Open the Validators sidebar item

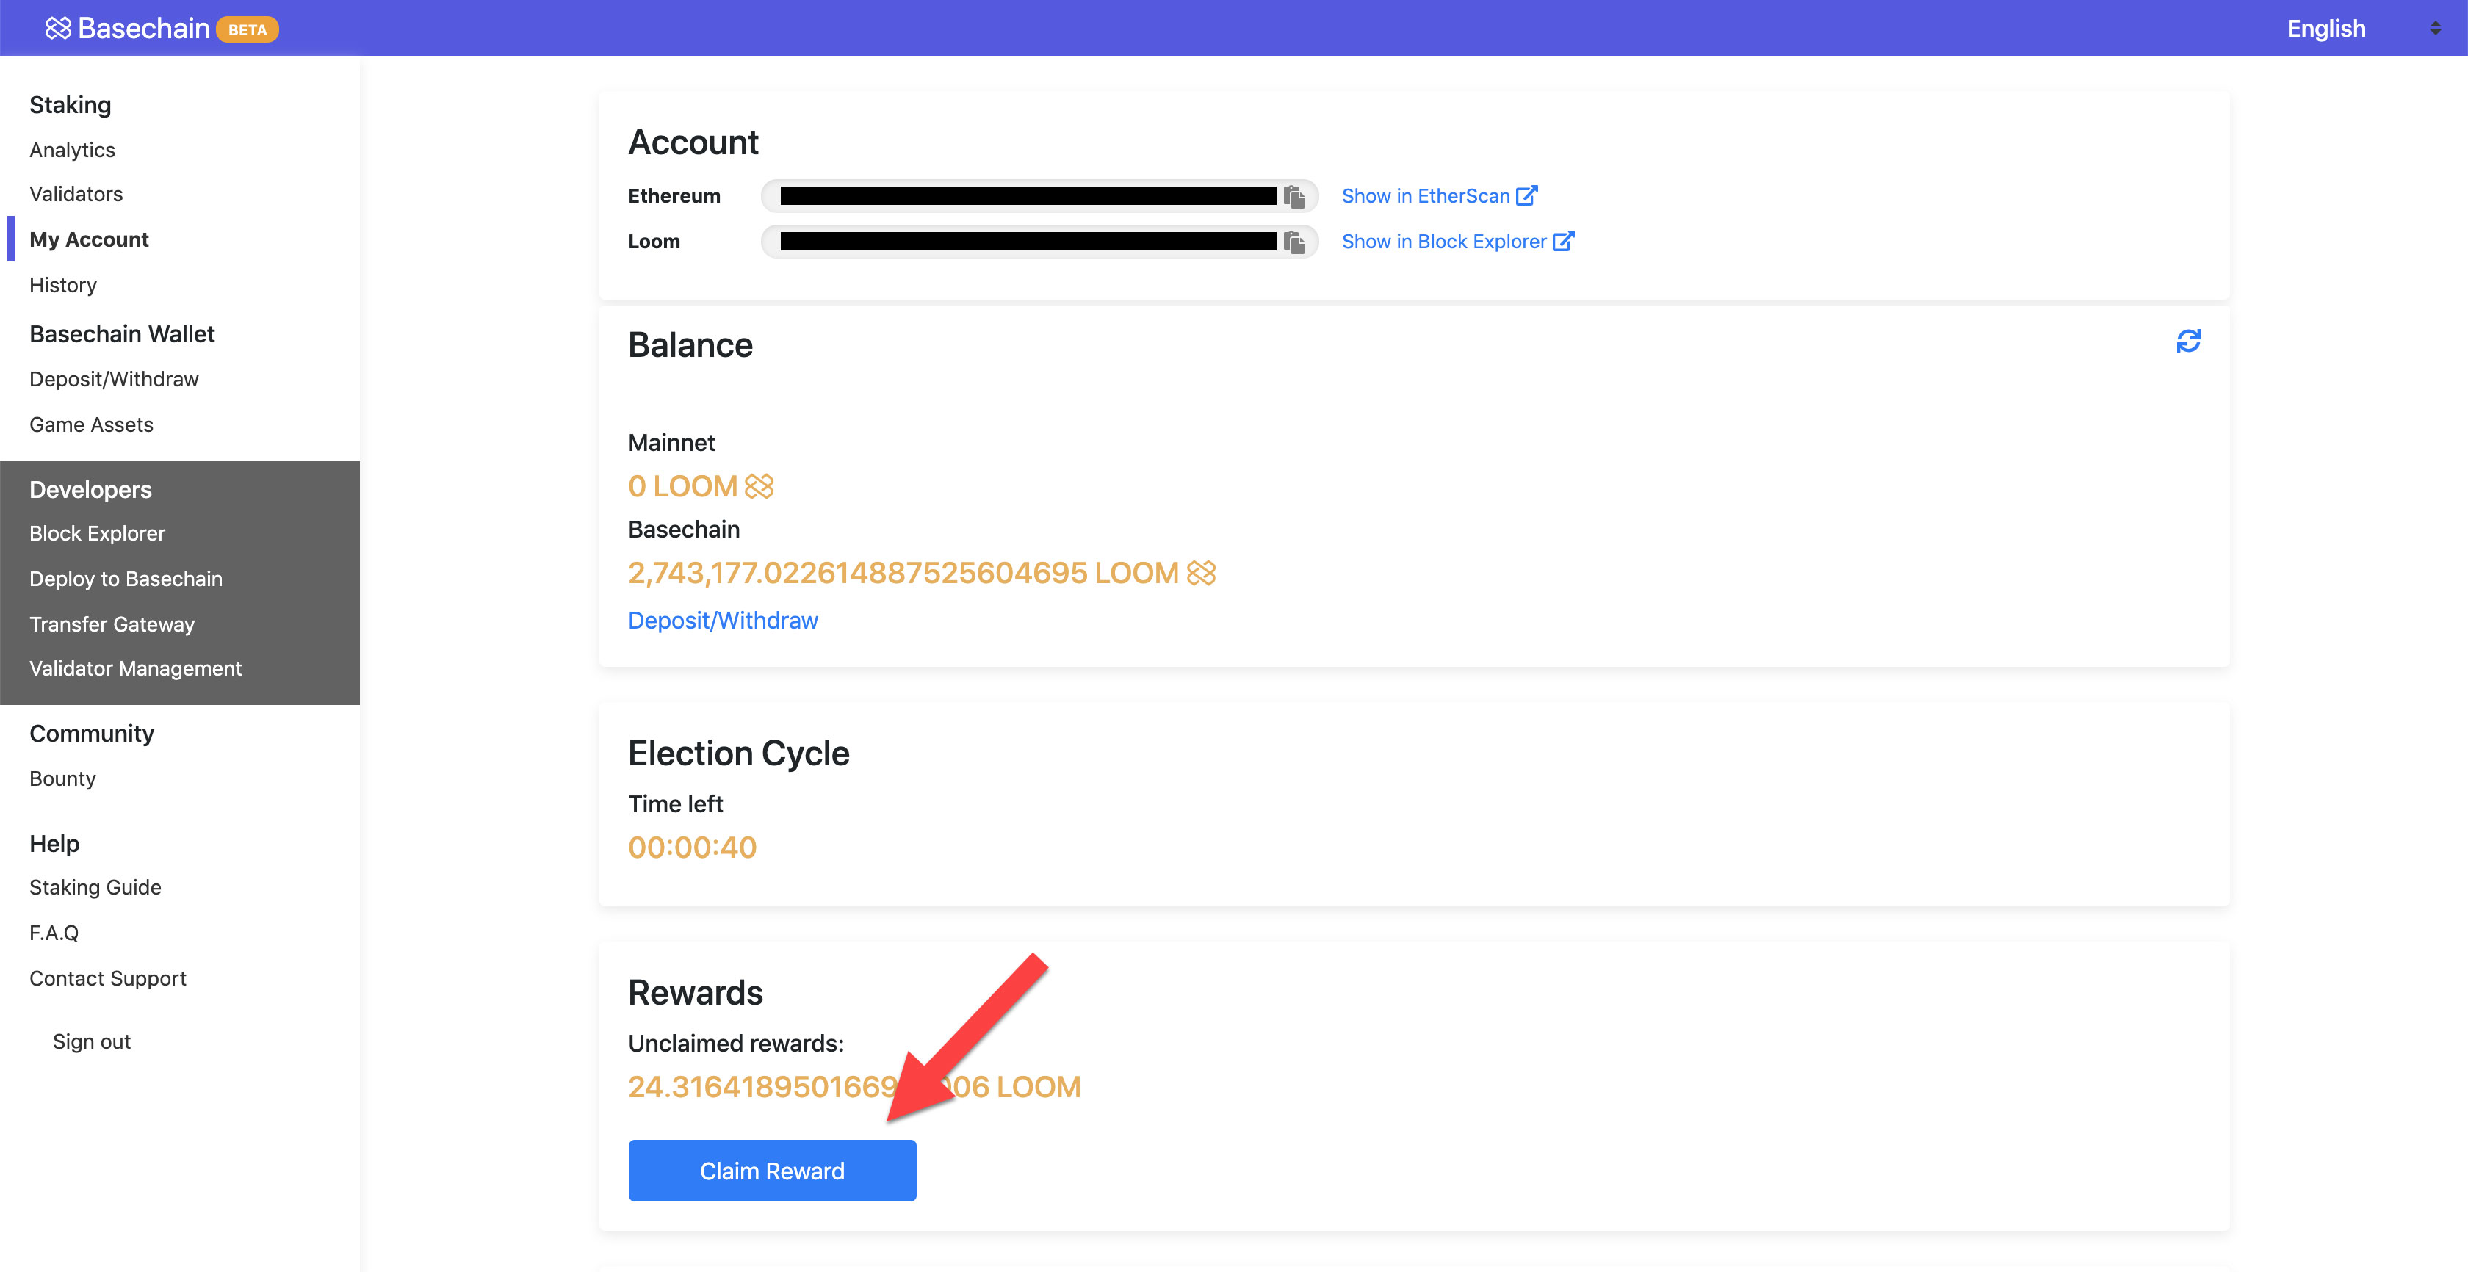click(x=76, y=195)
